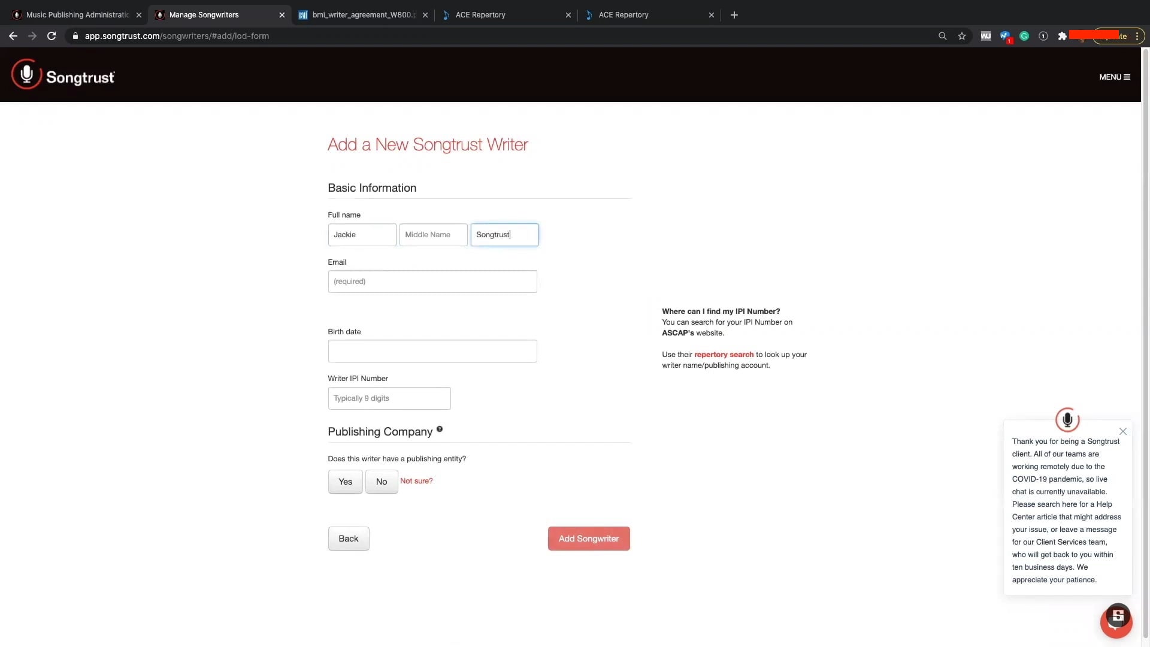Select Yes for publishing entity

[x=345, y=482]
